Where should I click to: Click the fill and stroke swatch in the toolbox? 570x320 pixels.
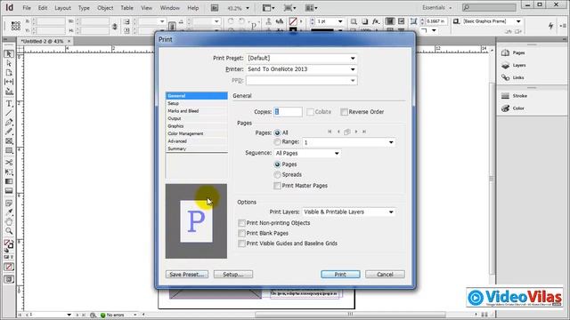pyautogui.click(x=9, y=245)
